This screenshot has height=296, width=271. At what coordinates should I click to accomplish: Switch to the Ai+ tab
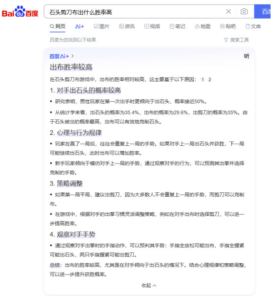tap(79, 26)
